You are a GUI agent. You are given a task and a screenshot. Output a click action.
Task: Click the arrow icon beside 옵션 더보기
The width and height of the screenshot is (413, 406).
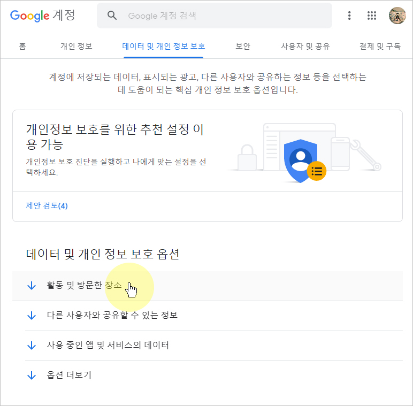[x=32, y=376]
